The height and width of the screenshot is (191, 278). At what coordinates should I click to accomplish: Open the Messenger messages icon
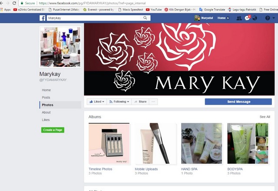click(x=247, y=18)
